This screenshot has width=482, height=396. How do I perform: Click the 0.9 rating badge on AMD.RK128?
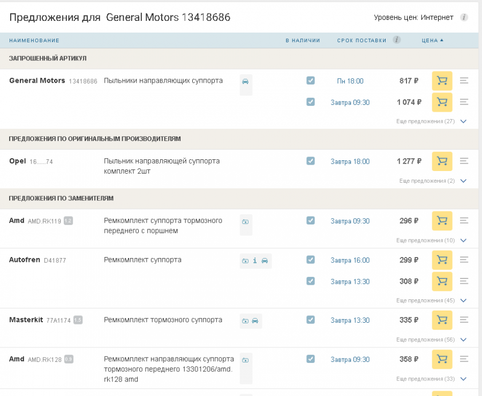click(x=69, y=359)
